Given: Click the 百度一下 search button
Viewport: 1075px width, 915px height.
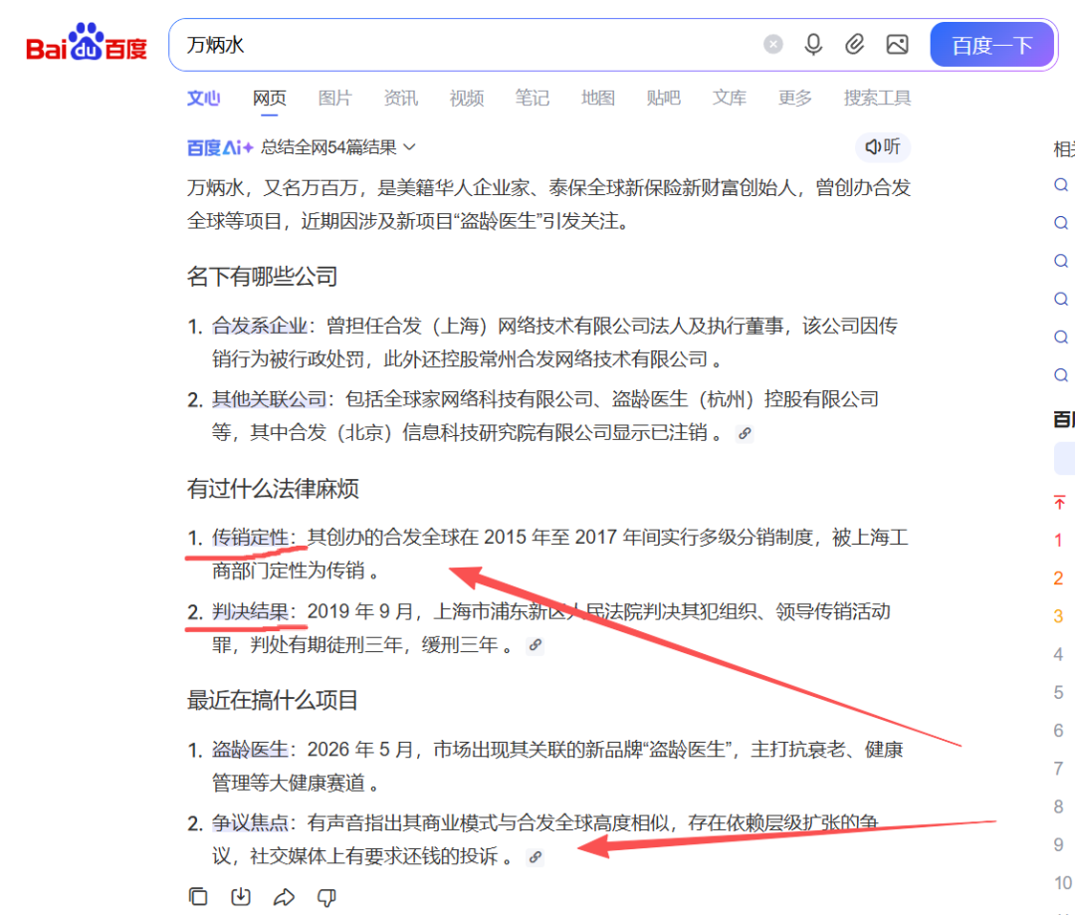Looking at the screenshot, I should coord(992,45).
